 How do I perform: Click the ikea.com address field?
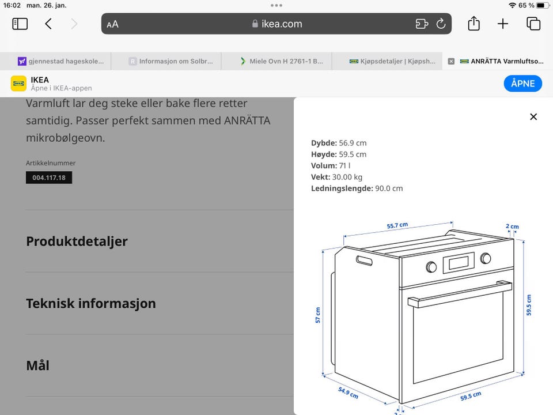tap(276, 24)
